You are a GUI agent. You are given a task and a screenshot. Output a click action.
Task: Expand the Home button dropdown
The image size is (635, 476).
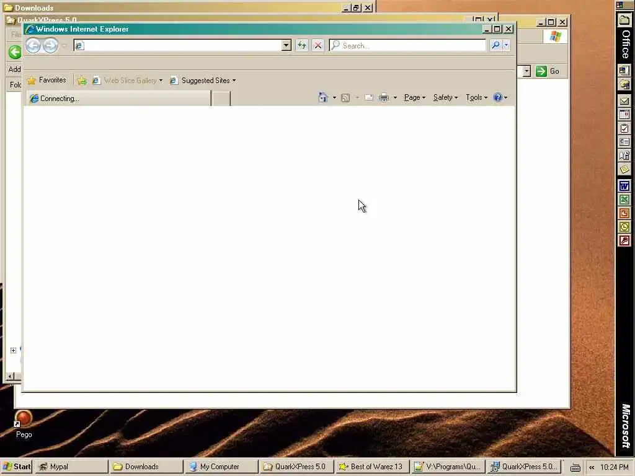[x=334, y=97]
